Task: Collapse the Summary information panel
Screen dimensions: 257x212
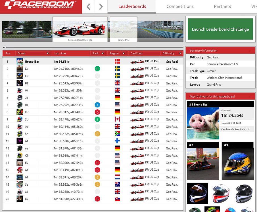Action: [x=250, y=51]
